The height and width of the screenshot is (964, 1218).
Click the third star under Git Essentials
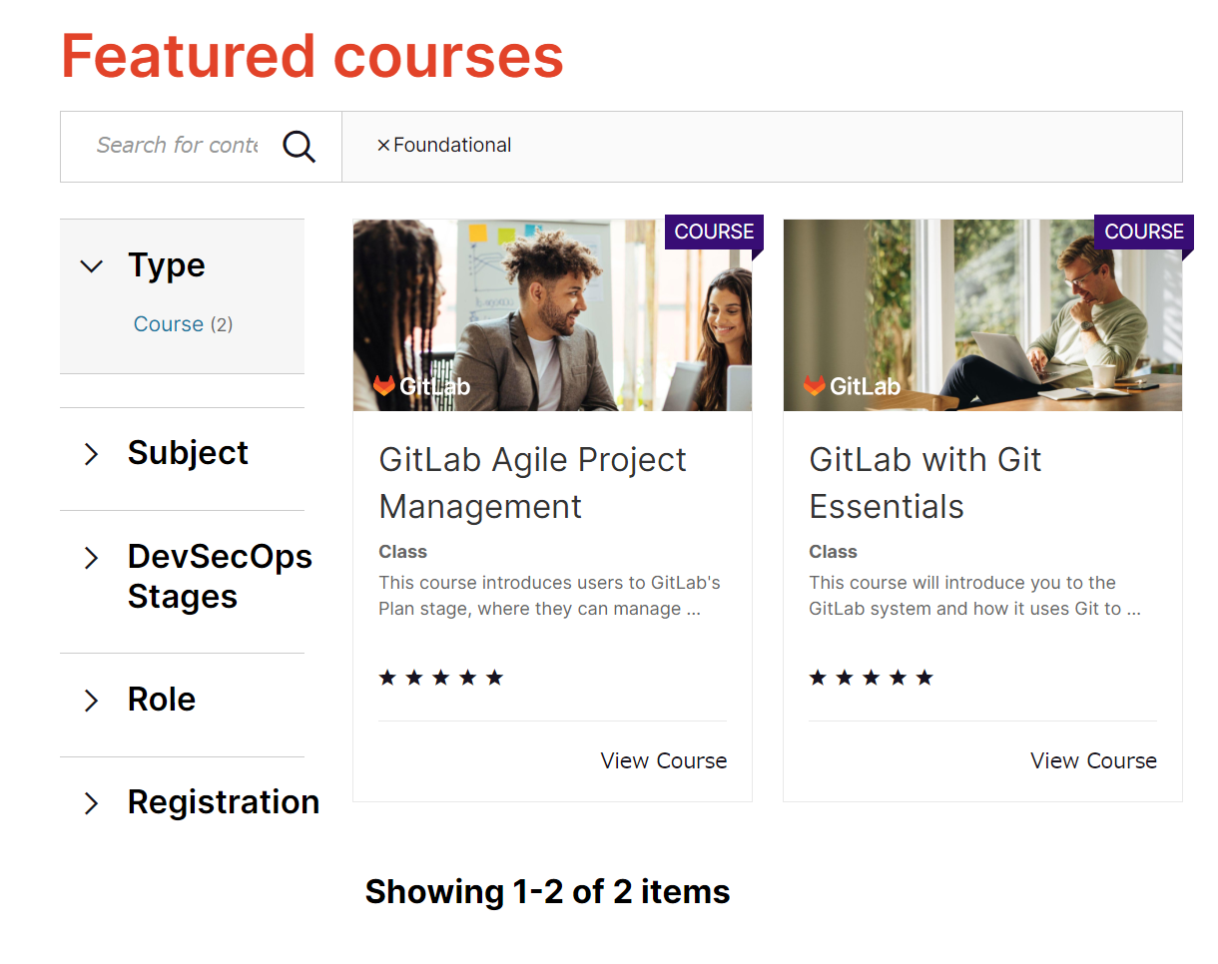872,677
